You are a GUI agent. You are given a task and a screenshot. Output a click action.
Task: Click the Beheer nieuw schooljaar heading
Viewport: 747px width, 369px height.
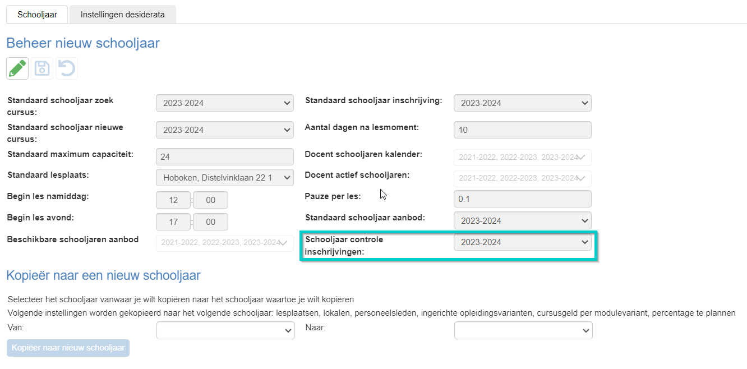pyautogui.click(x=83, y=43)
